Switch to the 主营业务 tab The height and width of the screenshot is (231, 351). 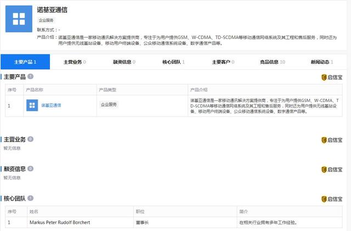tap(75, 62)
